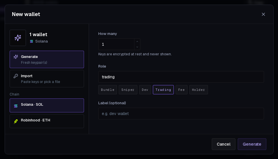278x159 pixels.
Task: Choose Robinhood · ETH chain
Action: coord(47,121)
